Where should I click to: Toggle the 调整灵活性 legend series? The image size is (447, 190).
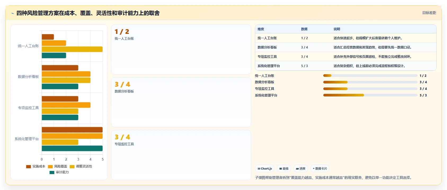click(x=81, y=166)
